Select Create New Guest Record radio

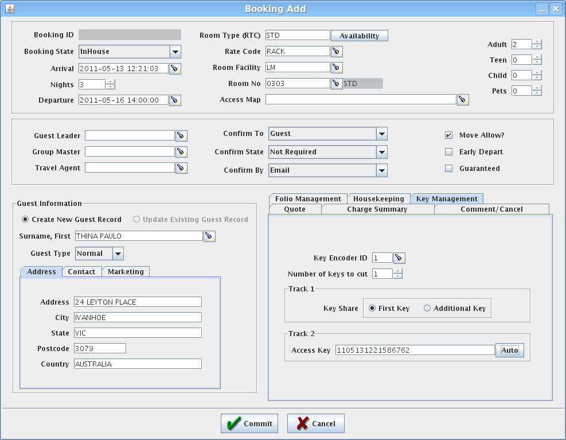[x=25, y=219]
